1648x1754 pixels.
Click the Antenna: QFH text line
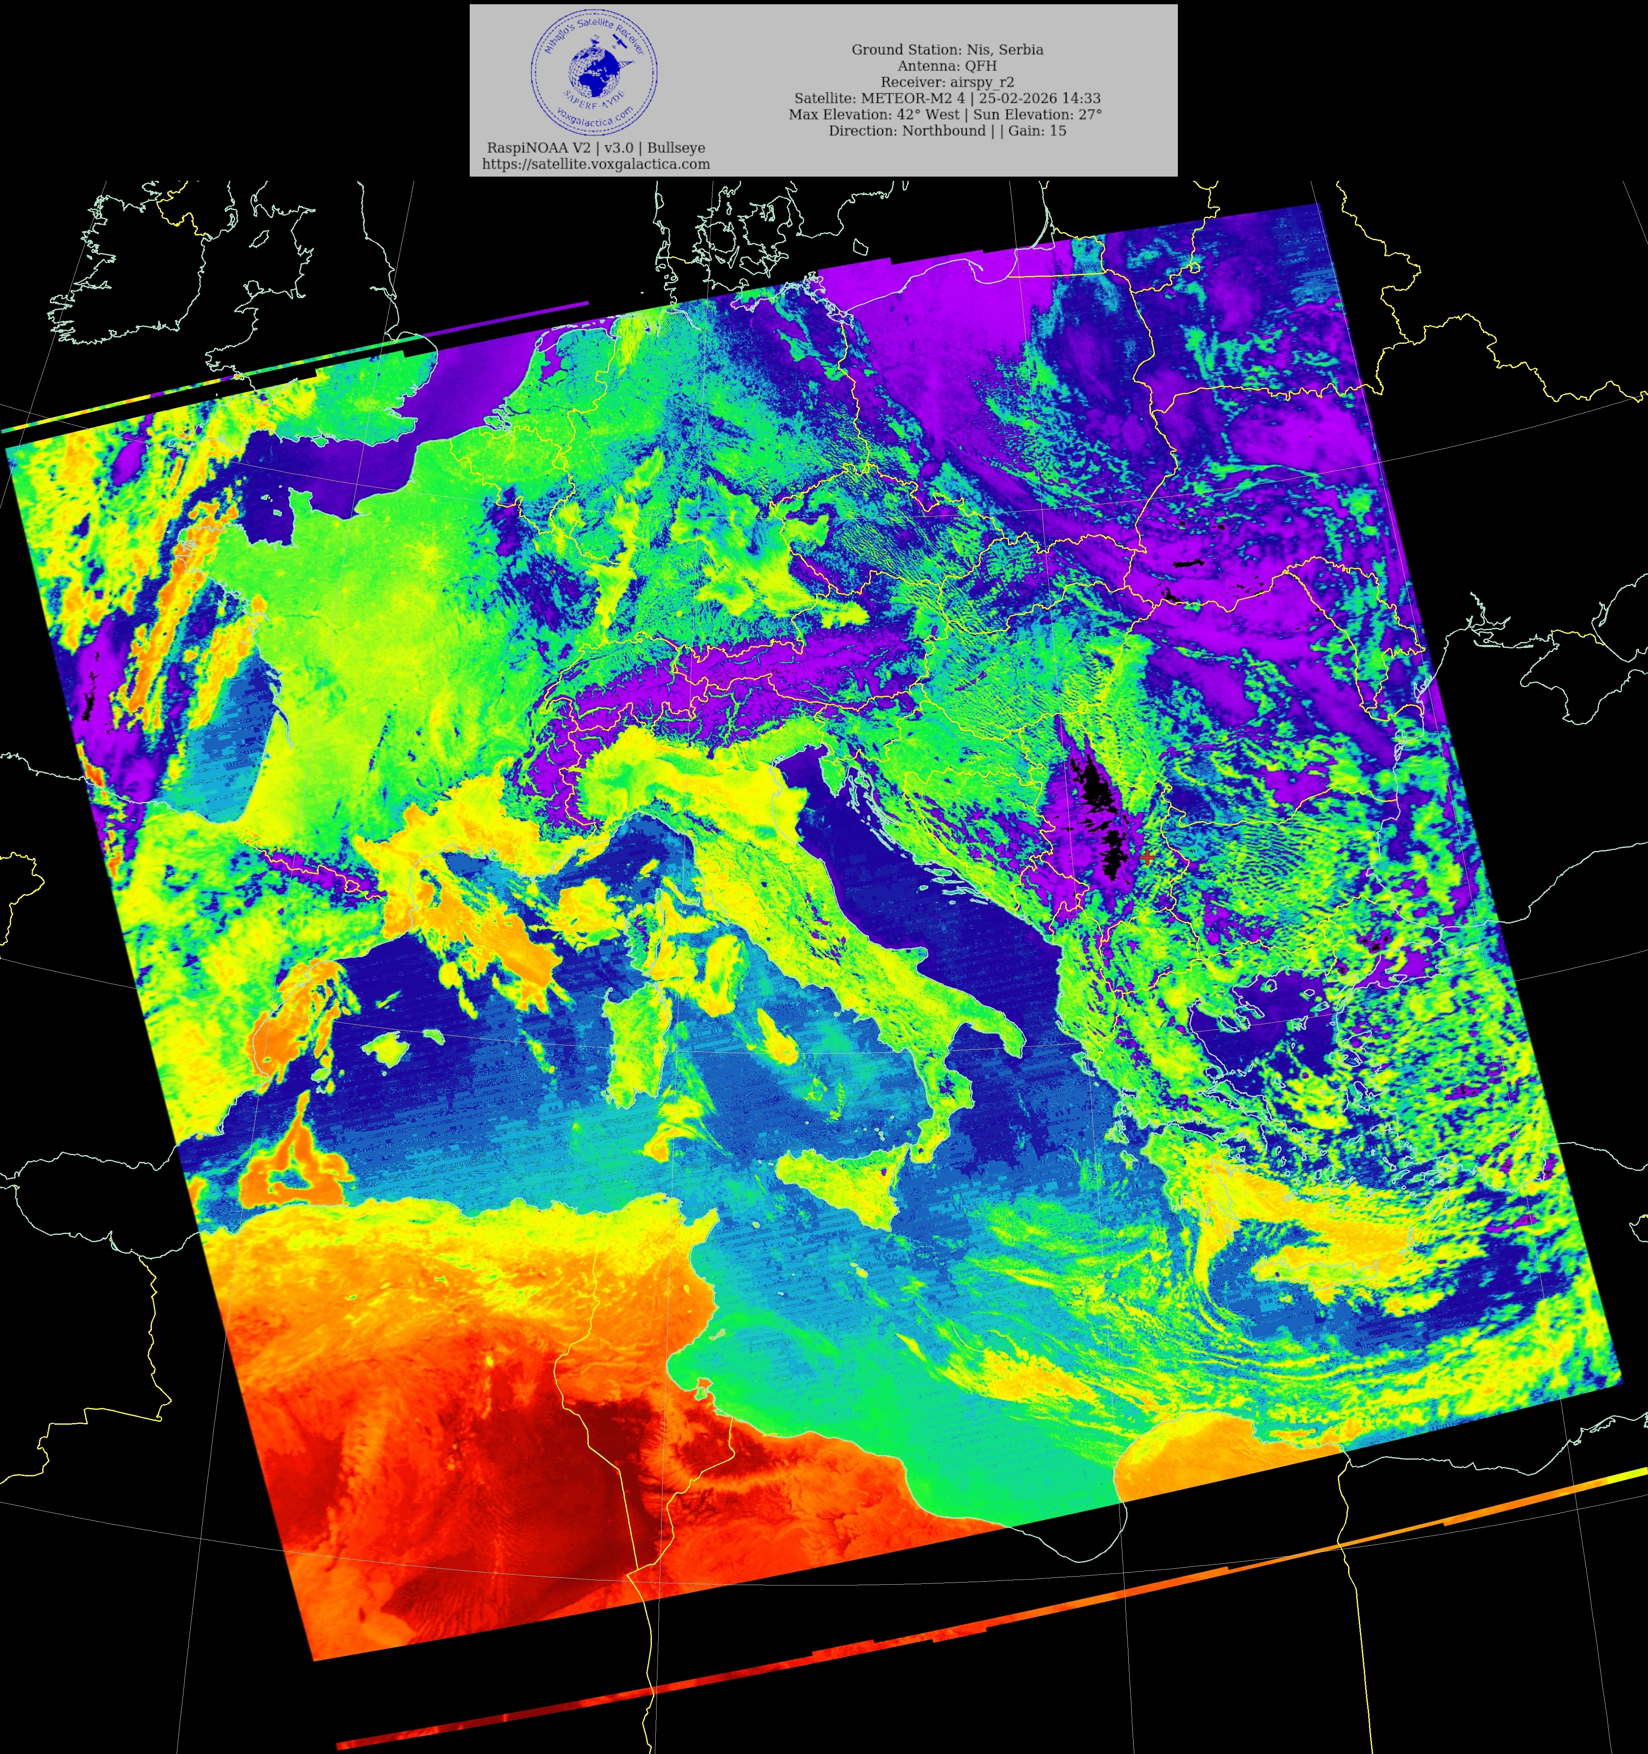click(947, 66)
